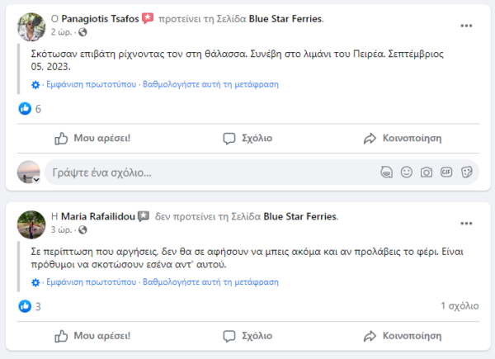Insert a GIF into the comment

446,172
